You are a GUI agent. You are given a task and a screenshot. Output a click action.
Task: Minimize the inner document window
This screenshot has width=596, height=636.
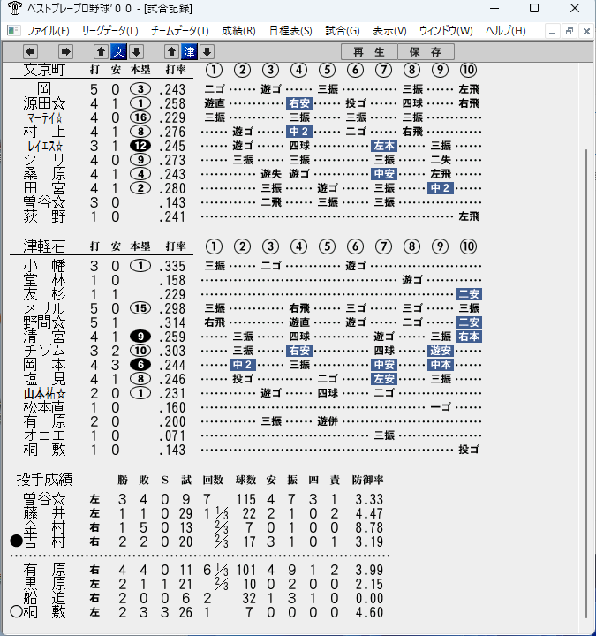[x=551, y=31]
